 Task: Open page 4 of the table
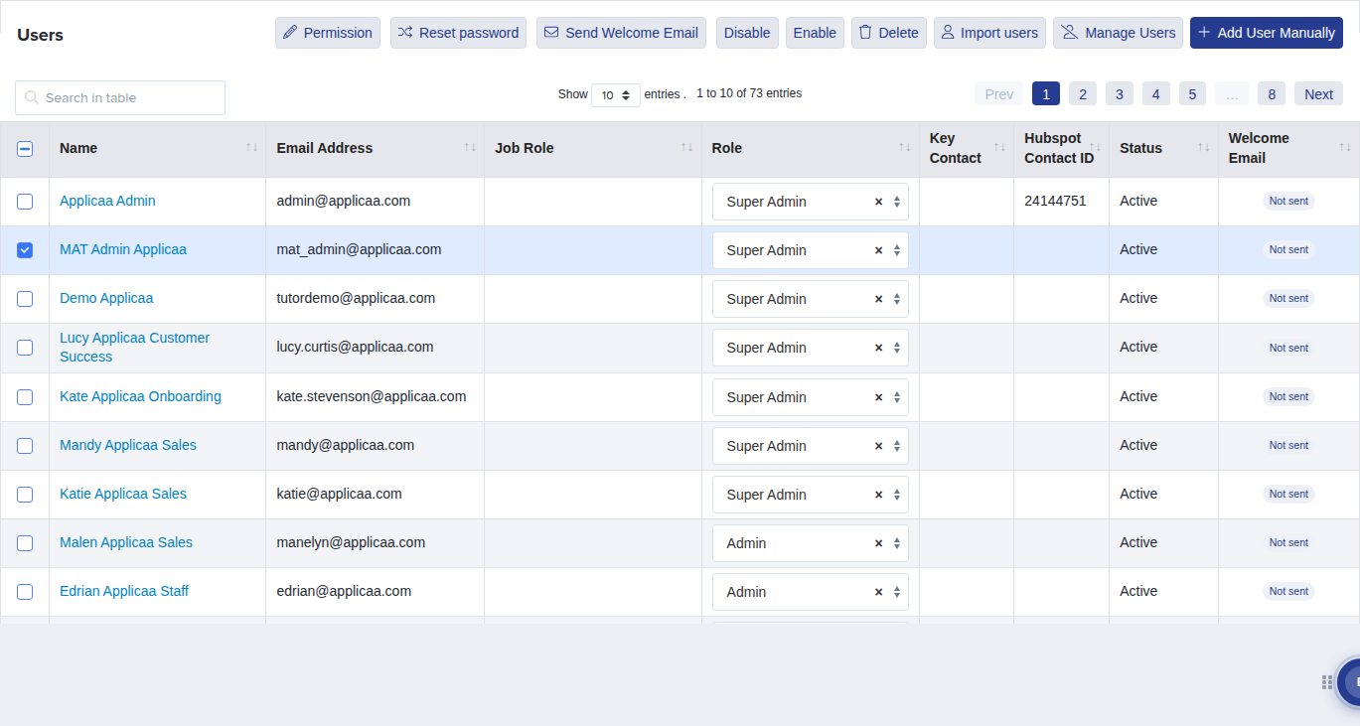coord(1156,94)
